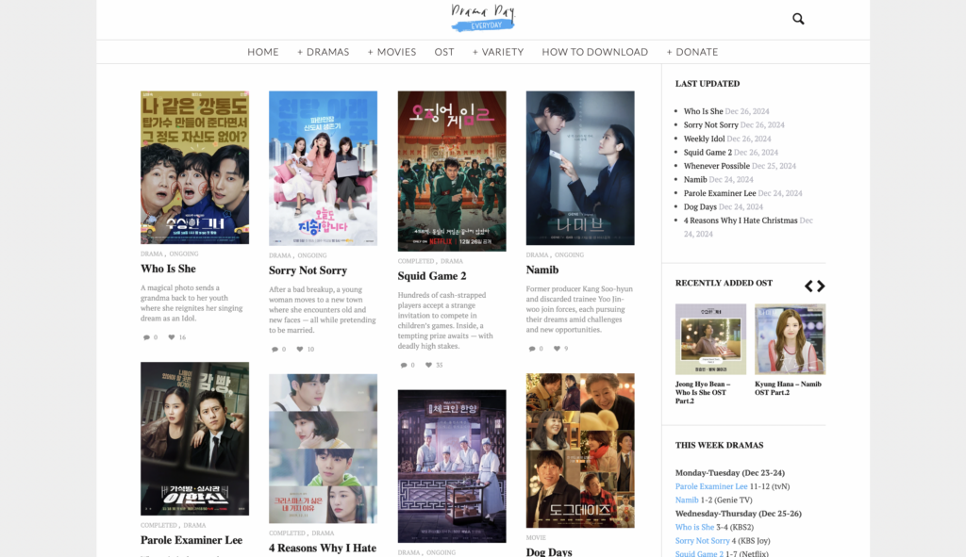Open HOW TO DOWNLOAD page

[595, 53]
